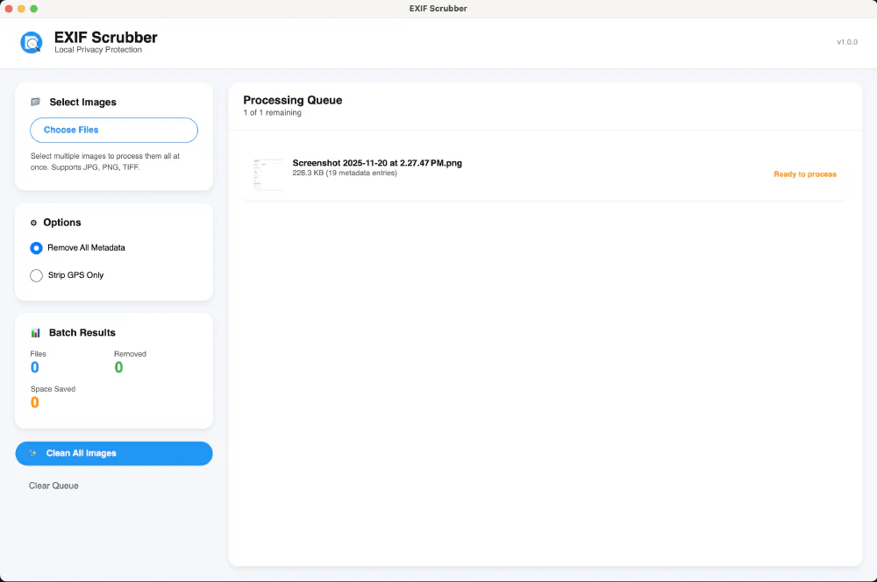Click the orange Space Saved counter

pos(35,402)
